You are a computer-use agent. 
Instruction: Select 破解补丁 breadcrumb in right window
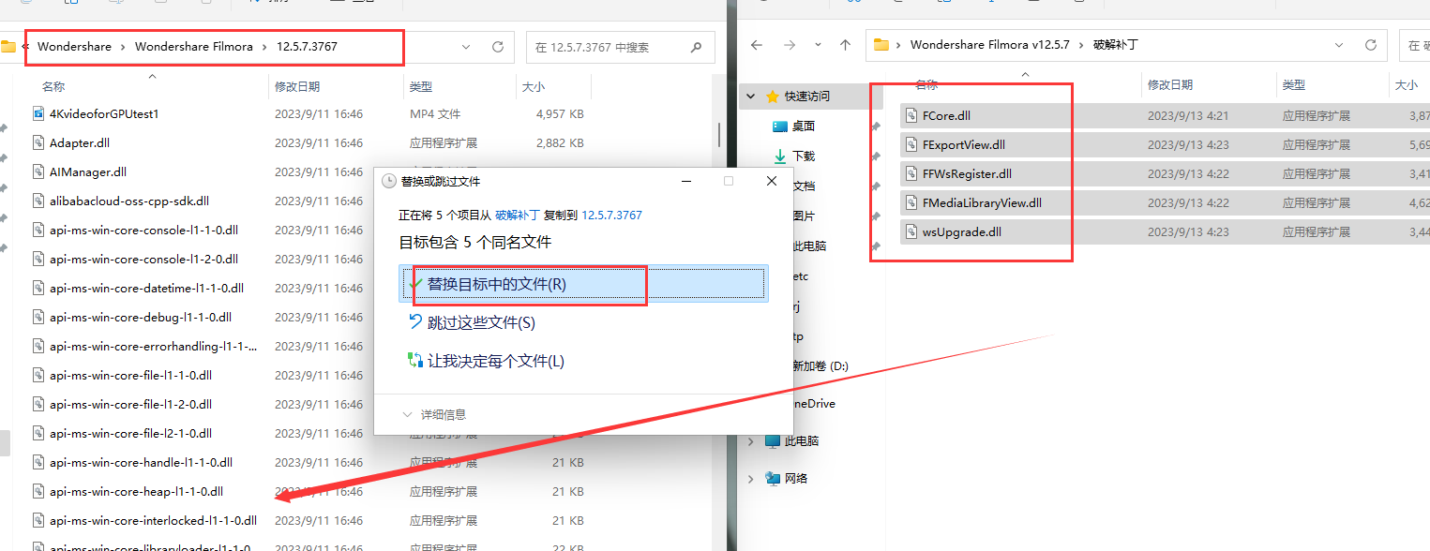(1115, 44)
